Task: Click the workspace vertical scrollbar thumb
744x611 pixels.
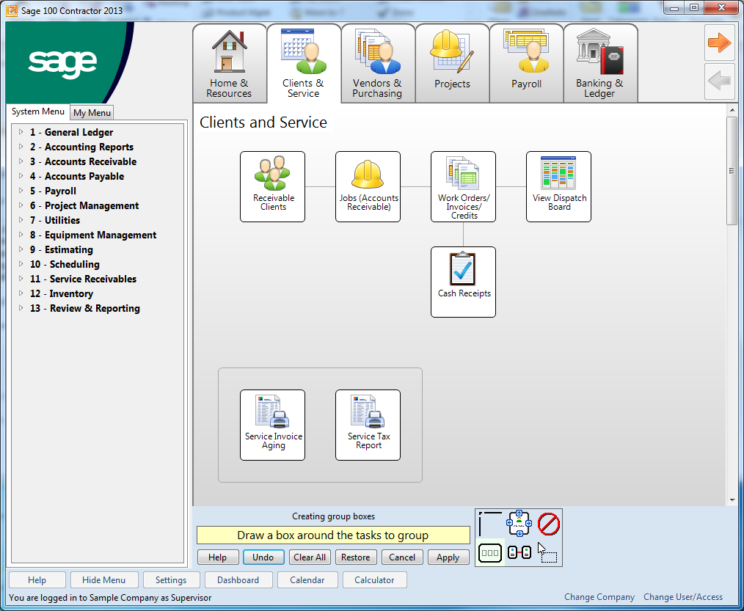Action: [732, 171]
